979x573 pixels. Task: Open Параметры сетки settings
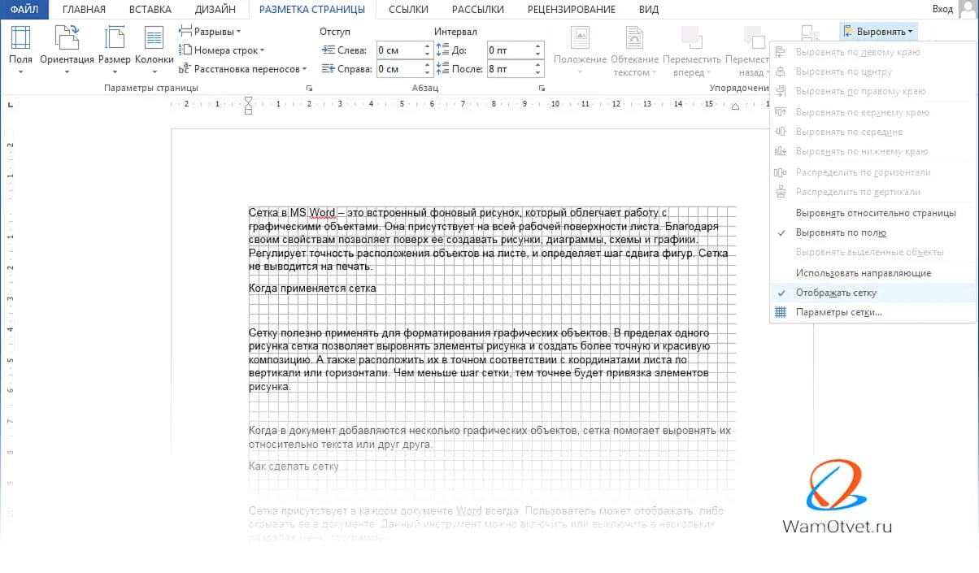[x=873, y=312]
